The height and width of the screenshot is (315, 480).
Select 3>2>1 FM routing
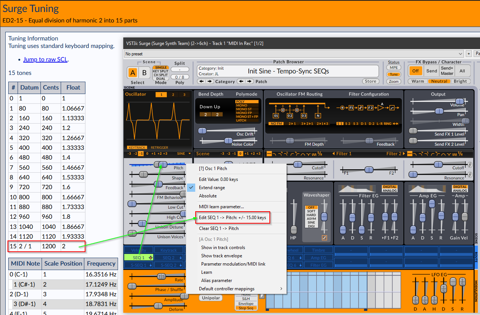(x=307, y=123)
